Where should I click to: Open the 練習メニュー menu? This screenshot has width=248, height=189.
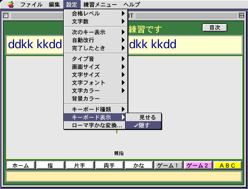tap(100, 4)
